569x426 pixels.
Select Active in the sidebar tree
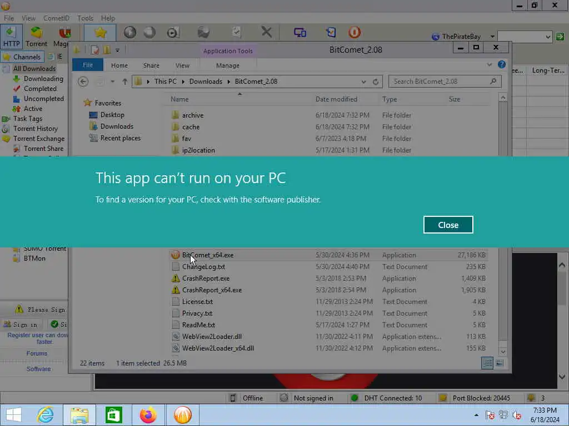pos(33,109)
